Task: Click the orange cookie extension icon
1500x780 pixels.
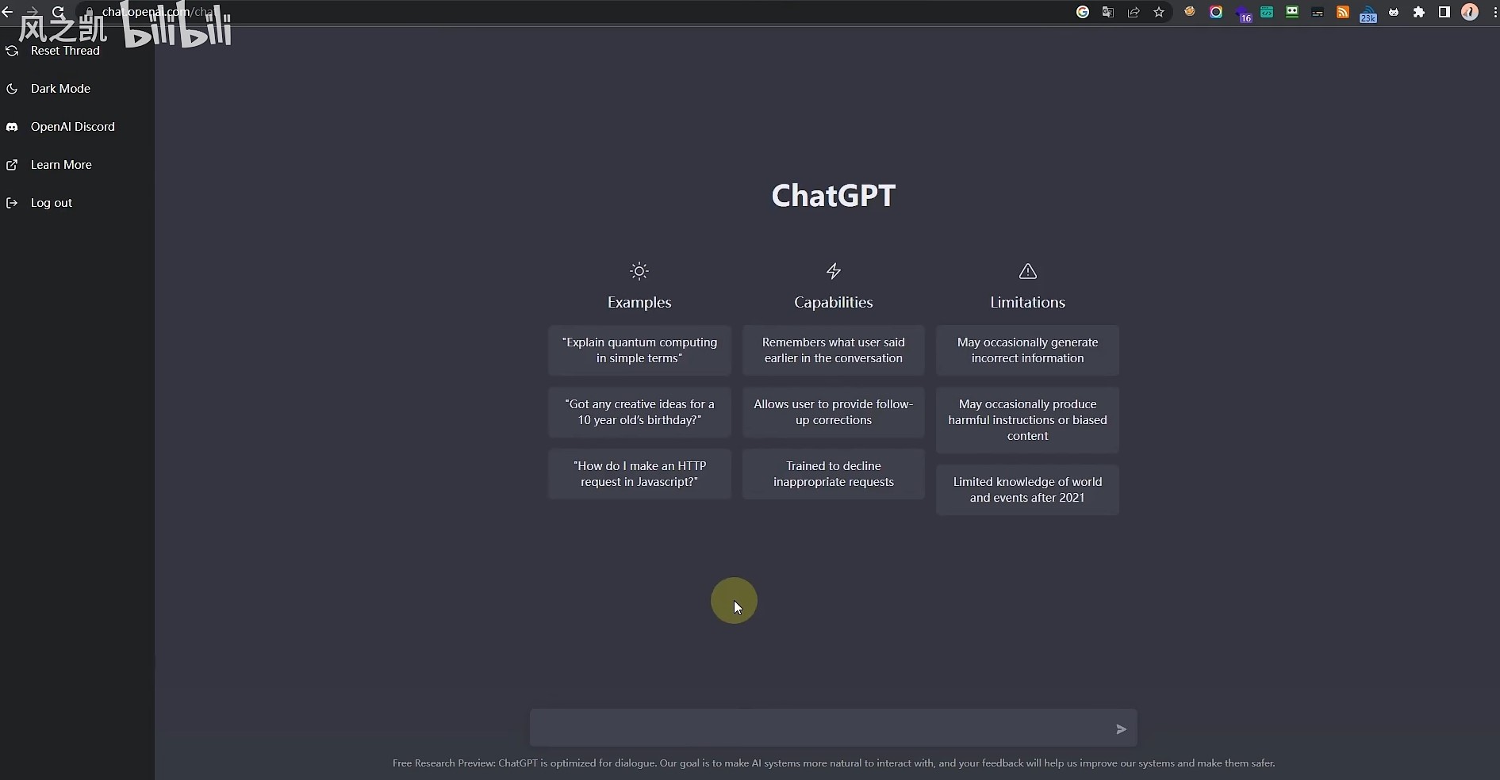Action: [1190, 12]
